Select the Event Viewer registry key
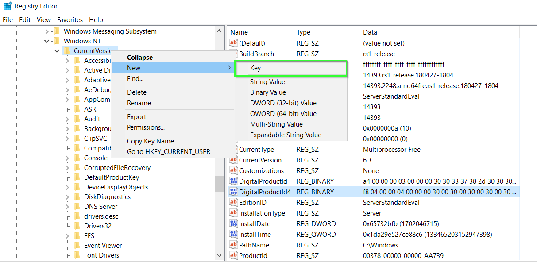537x262 pixels. click(x=103, y=246)
